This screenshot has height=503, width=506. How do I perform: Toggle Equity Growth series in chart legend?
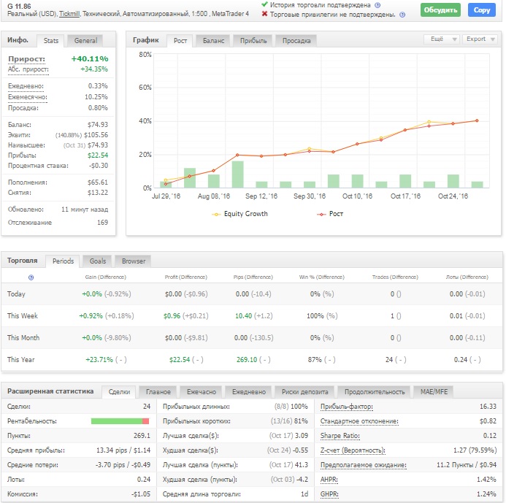coord(239,214)
